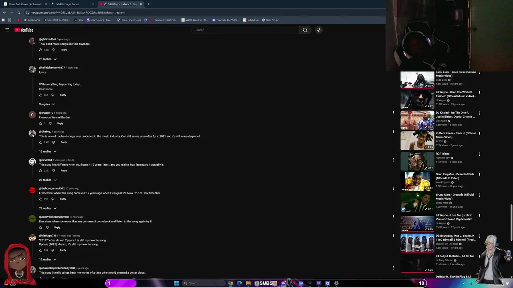Screen dimensions: 513x288
Task: Dislike the @gtaSmad669 comment
Action: tap(53, 50)
